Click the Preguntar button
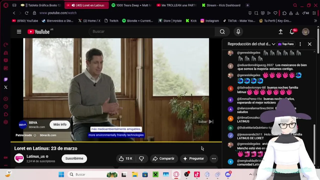The height and width of the screenshot is (180, 320). click(193, 158)
